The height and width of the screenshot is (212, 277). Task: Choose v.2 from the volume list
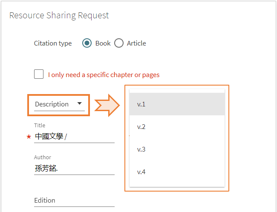[x=177, y=127]
